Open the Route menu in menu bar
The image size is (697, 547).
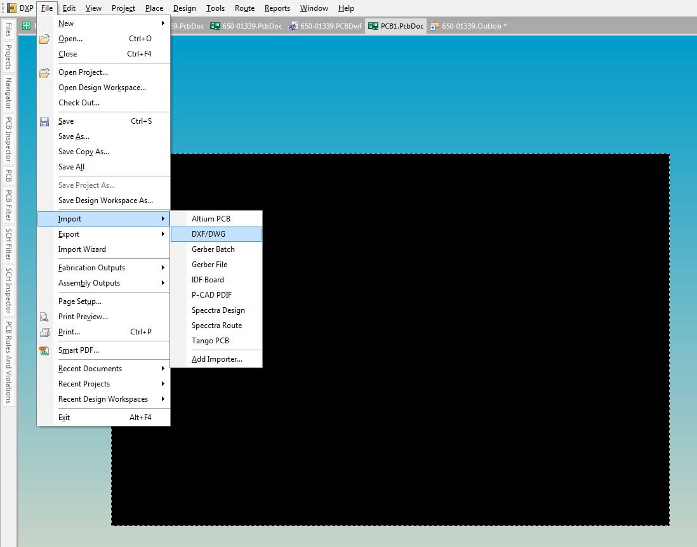[x=244, y=8]
